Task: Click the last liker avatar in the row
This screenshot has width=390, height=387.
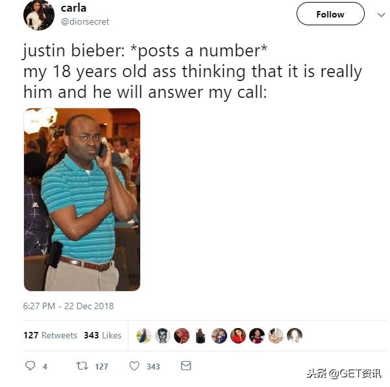Action: [x=295, y=336]
